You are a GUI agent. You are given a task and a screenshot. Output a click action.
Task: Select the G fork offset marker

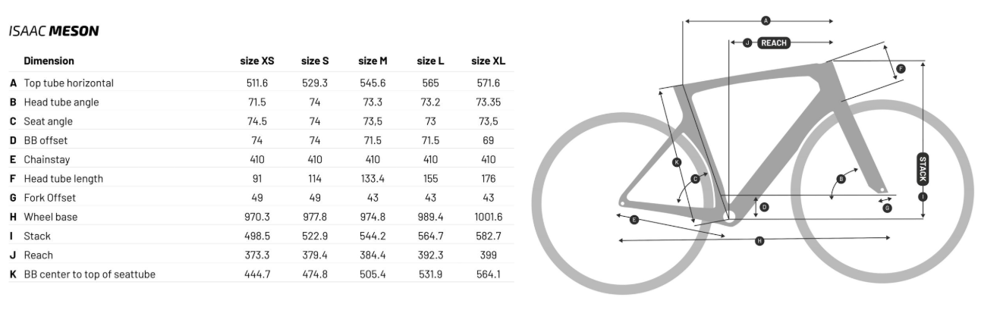[887, 208]
